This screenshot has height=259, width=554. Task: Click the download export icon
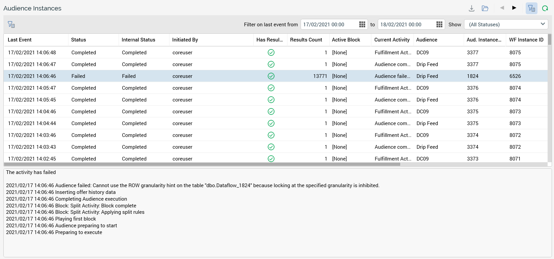pyautogui.click(x=471, y=8)
